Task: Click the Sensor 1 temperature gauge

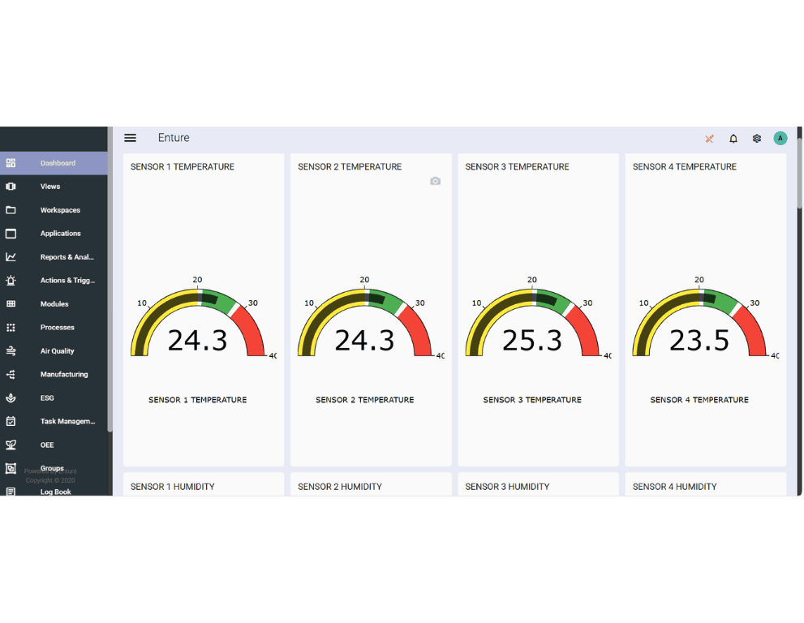Action: pyautogui.click(x=198, y=324)
